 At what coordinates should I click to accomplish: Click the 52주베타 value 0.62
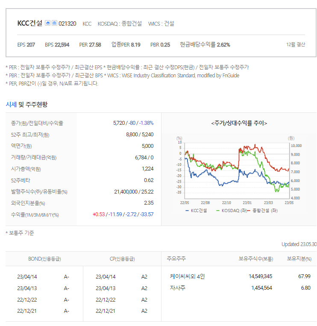(149, 180)
